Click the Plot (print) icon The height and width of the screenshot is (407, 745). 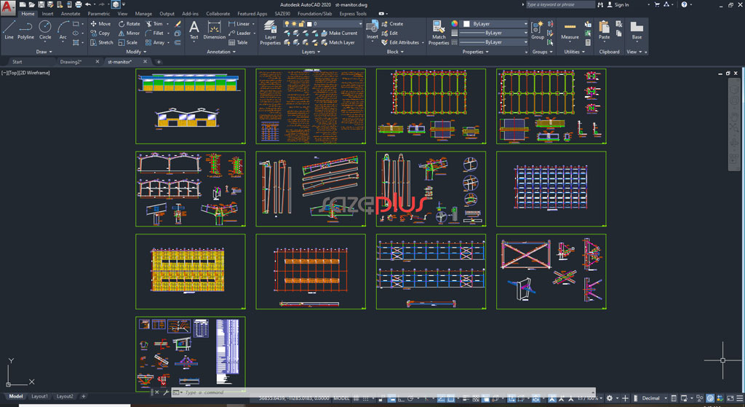click(x=79, y=4)
